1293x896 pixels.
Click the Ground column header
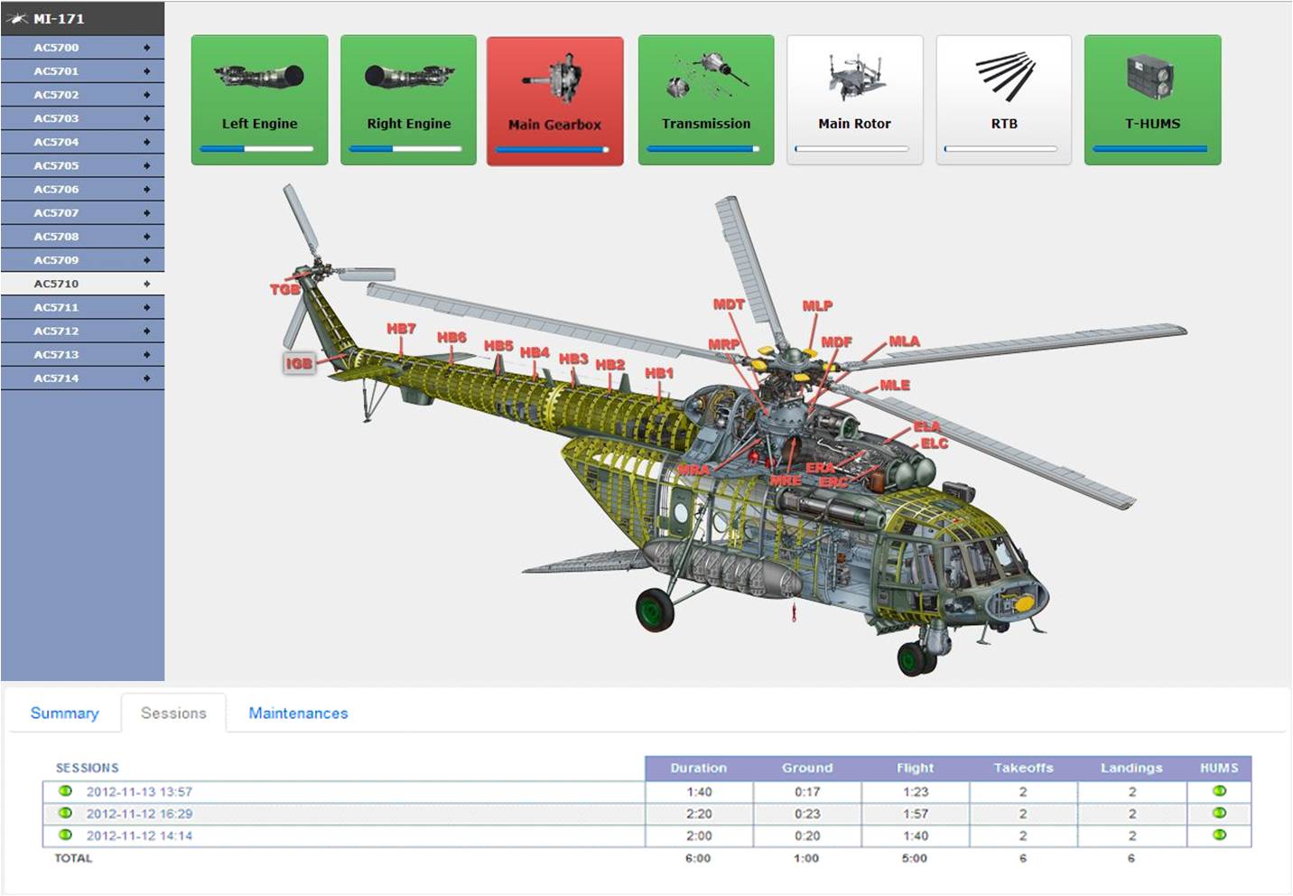click(x=807, y=768)
